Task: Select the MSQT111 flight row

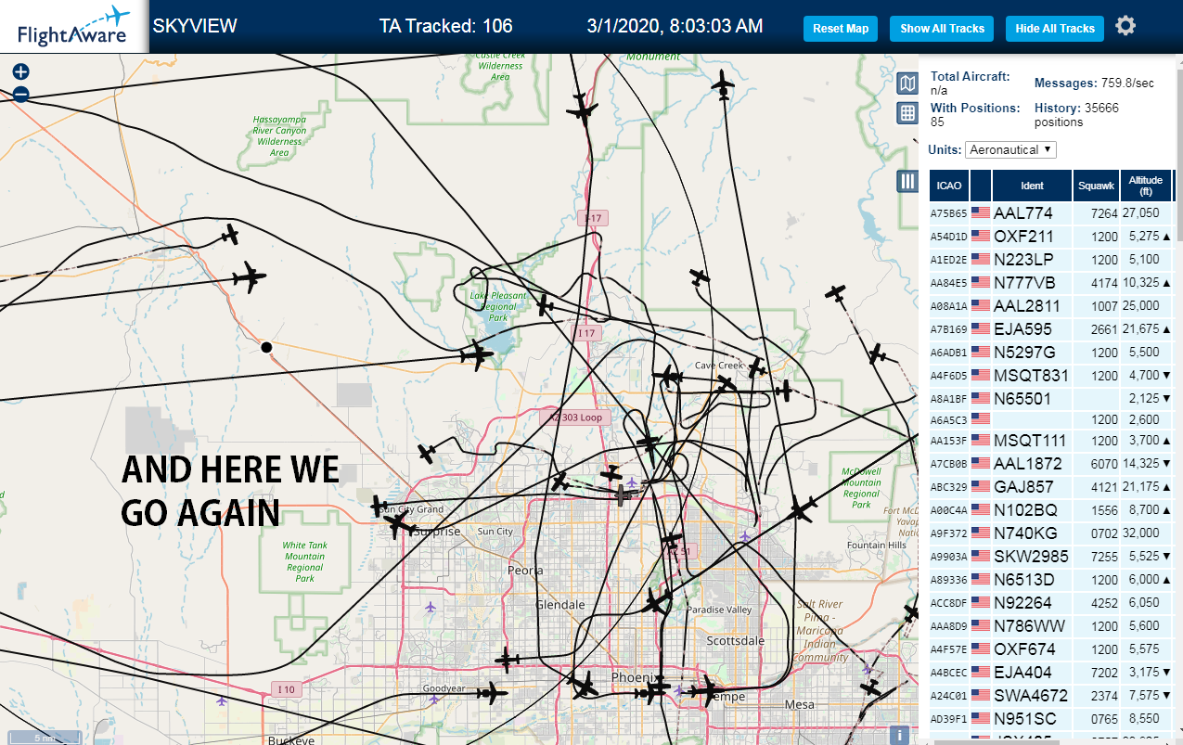Action: click(1050, 441)
